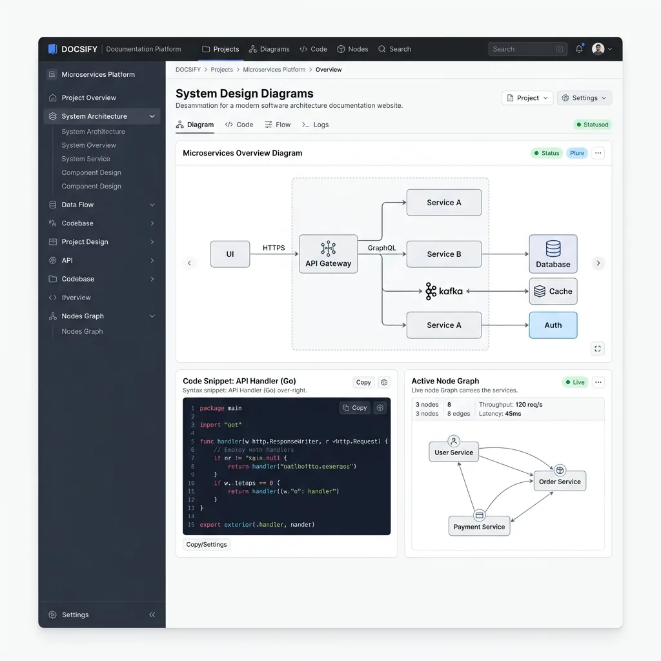Click Copy button inside the code block
Image resolution: width=661 pixels, height=661 pixels.
pyautogui.click(x=355, y=408)
